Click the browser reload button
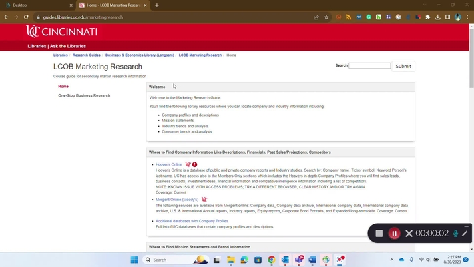474x267 pixels. (x=26, y=17)
